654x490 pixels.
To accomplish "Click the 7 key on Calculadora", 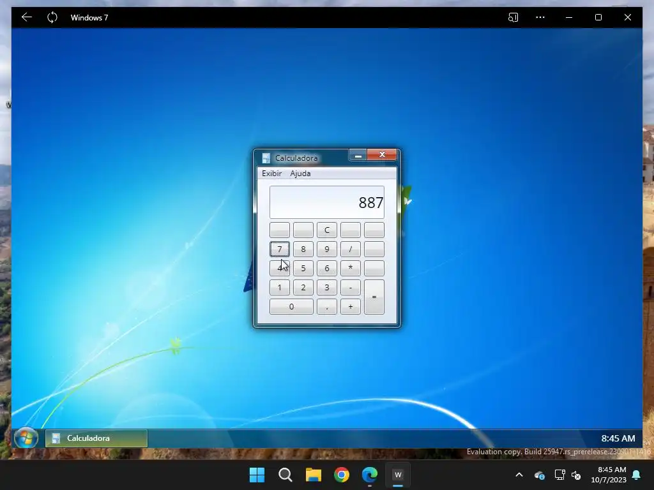I will point(280,249).
